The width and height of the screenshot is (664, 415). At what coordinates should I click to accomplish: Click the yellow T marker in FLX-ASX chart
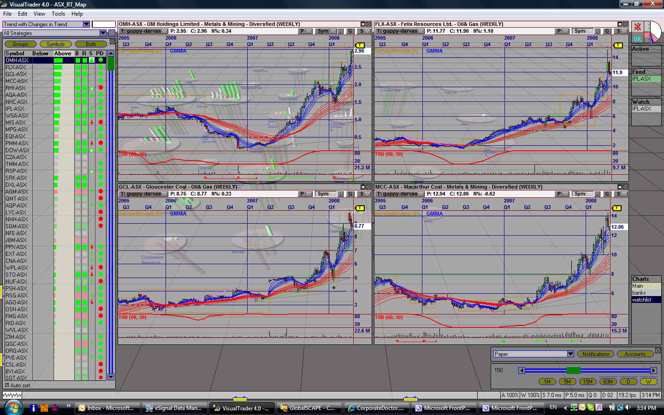[618, 45]
